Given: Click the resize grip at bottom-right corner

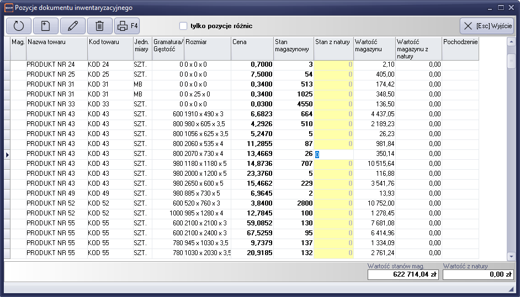Looking at the screenshot, I should click(511, 289).
